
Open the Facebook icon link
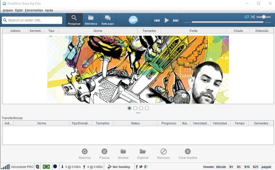[x=137, y=167]
